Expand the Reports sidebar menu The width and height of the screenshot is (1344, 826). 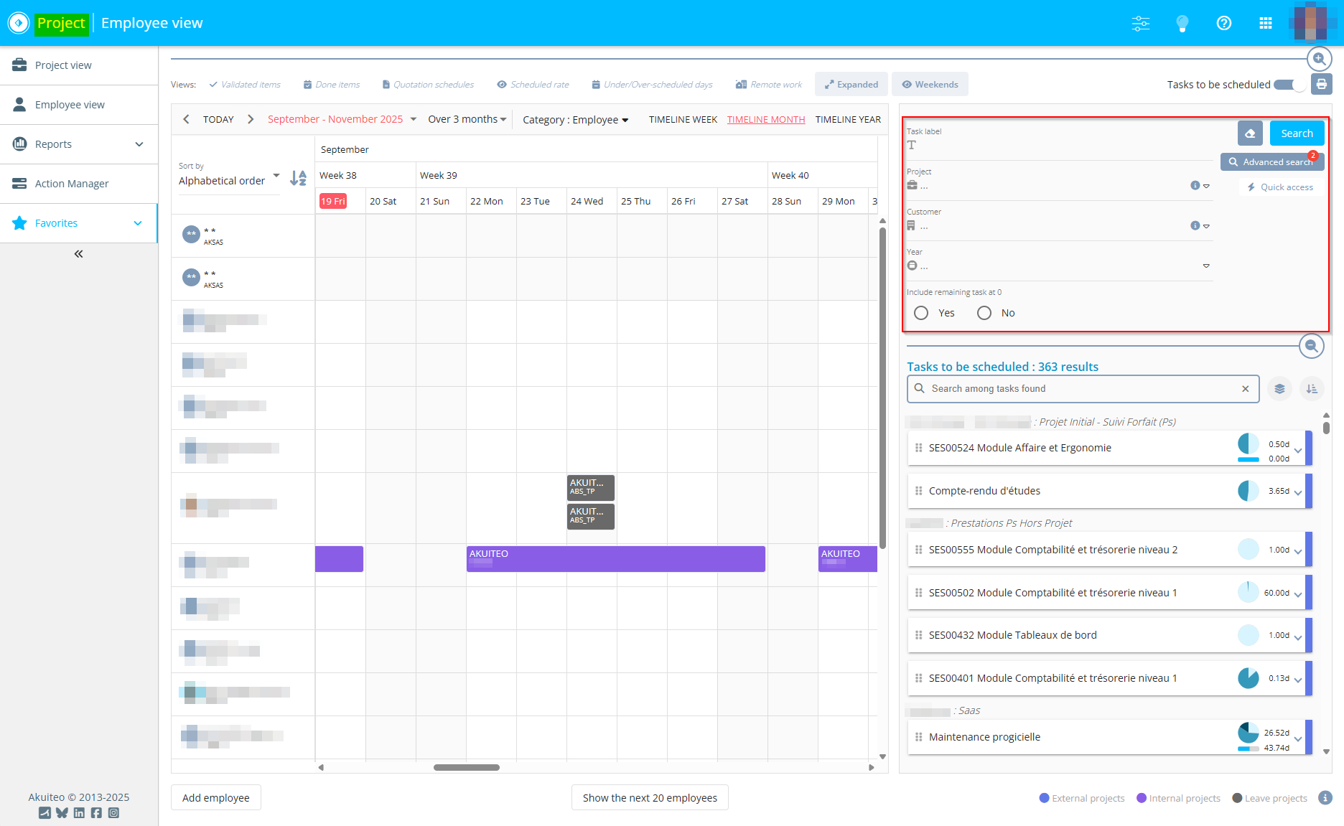coord(78,144)
